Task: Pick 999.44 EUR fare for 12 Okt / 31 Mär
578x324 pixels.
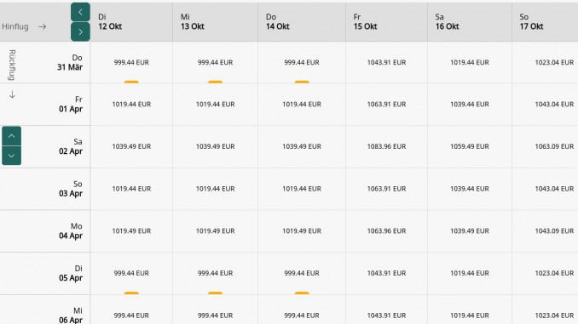Action: click(131, 63)
